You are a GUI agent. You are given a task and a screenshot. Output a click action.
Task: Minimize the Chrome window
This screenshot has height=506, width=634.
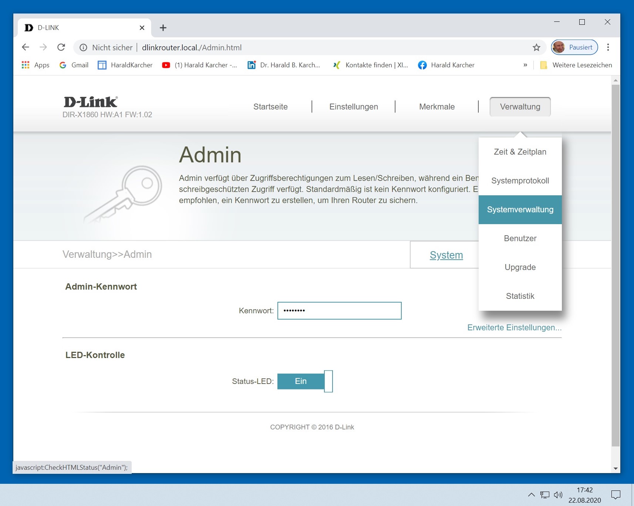(557, 22)
